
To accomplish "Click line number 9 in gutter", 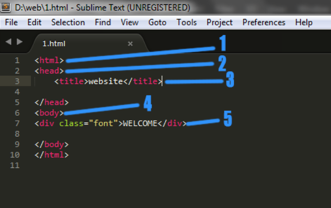I will 17,144.
